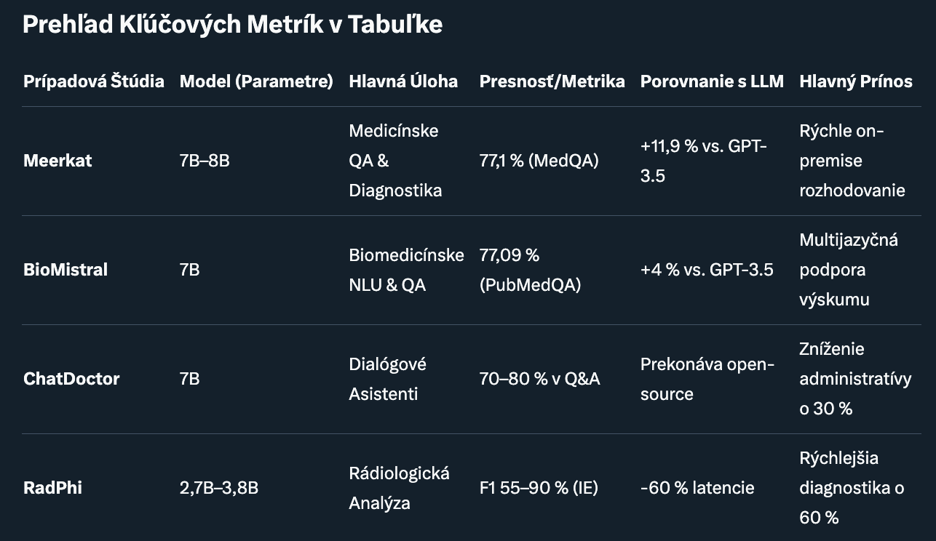This screenshot has height=541, width=936.
Task: Select the Dialógové Asistenti task cell
Action: (x=387, y=379)
